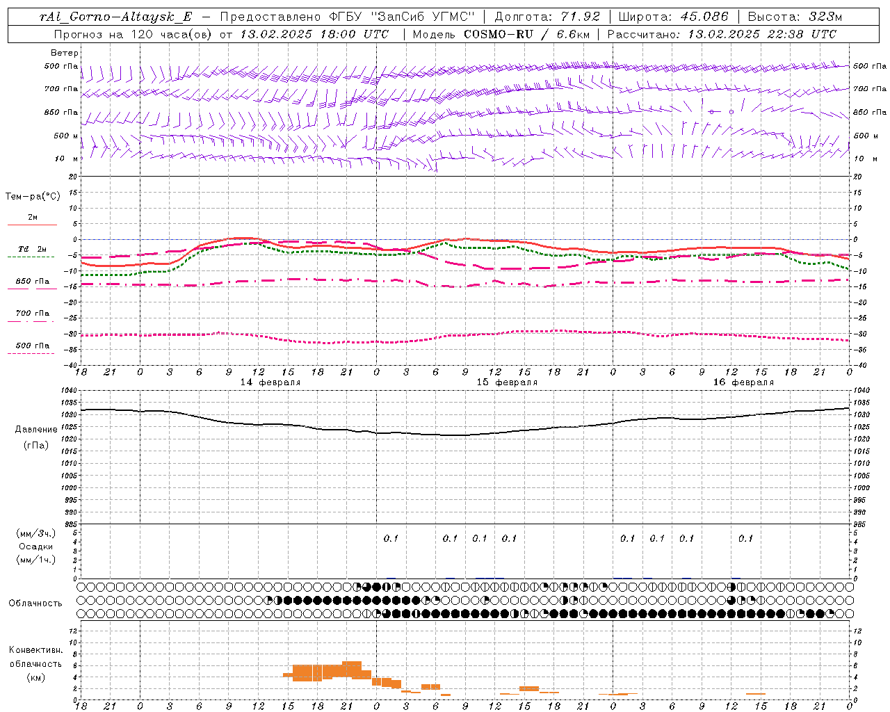Image resolution: width=890 pixels, height=712 pixels.
Task: Click the 14 февраля date label
Action: [x=270, y=382]
